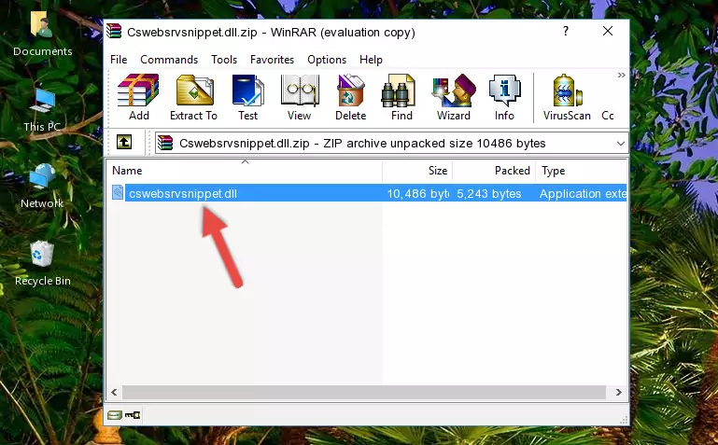Sort by Packed column header
Image resolution: width=718 pixels, height=445 pixels.
(x=494, y=170)
